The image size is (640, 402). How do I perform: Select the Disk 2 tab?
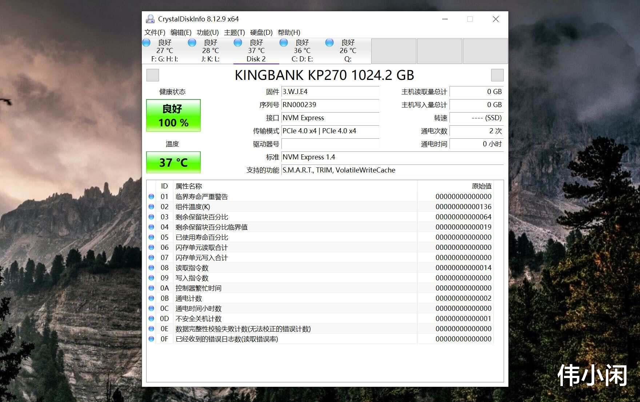click(256, 51)
